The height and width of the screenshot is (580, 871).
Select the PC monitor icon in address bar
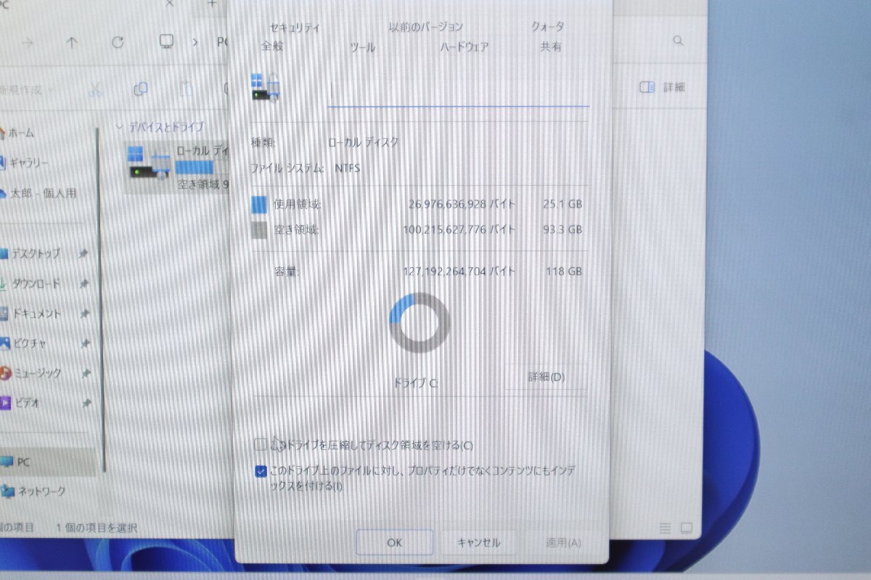tap(167, 41)
